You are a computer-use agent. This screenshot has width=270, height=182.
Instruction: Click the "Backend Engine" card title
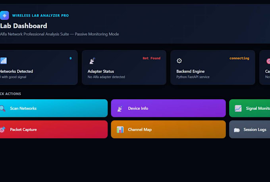pyautogui.click(x=191, y=71)
